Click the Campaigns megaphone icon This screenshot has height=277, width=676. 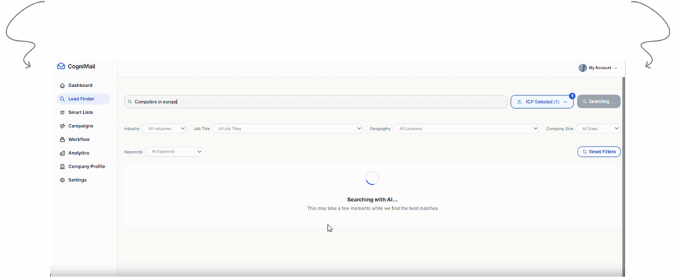click(x=62, y=126)
